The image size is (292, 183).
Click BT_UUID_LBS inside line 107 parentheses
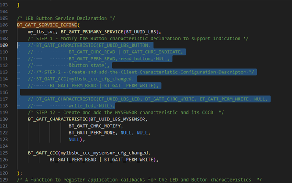click(141, 32)
